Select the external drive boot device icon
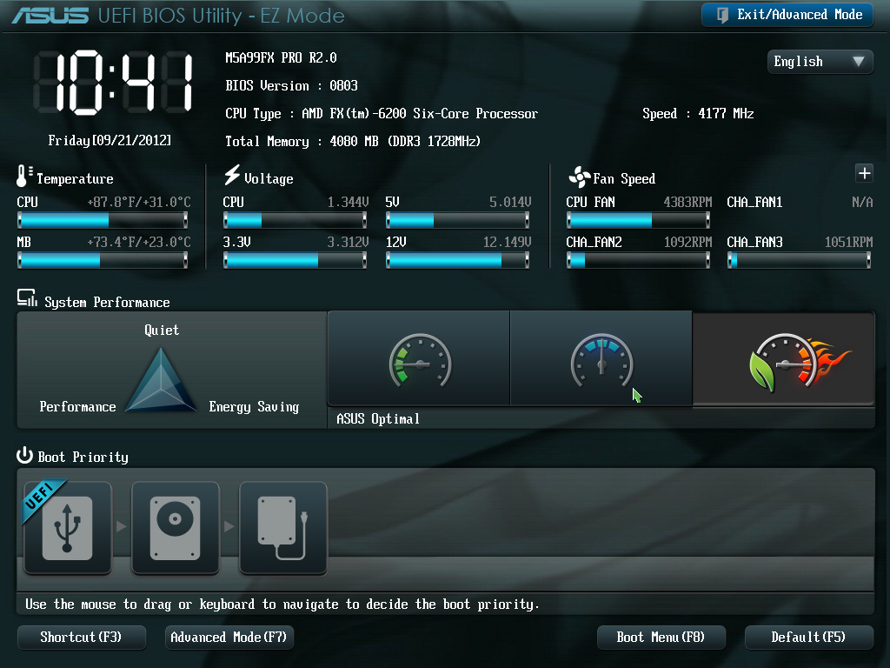 (x=283, y=528)
